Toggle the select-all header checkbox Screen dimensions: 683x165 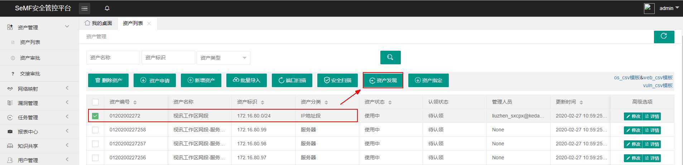[95, 102]
